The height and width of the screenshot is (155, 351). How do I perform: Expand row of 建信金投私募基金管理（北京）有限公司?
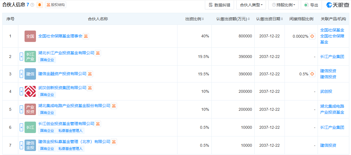[x=21, y=145]
